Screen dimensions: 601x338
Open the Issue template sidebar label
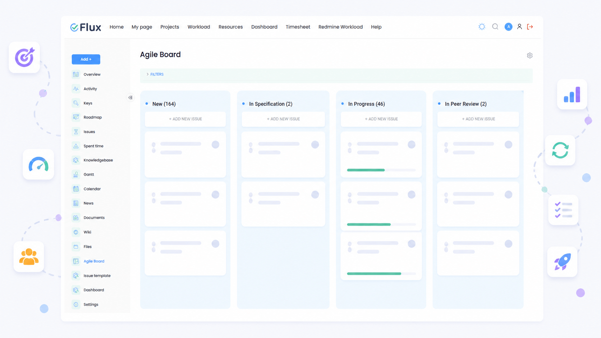pos(97,276)
